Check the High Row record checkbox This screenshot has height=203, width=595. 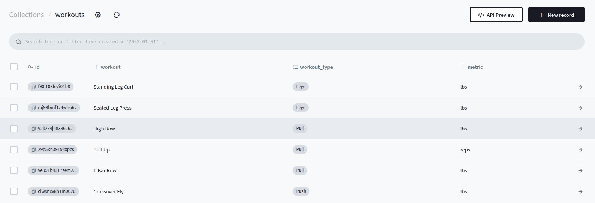(14, 129)
